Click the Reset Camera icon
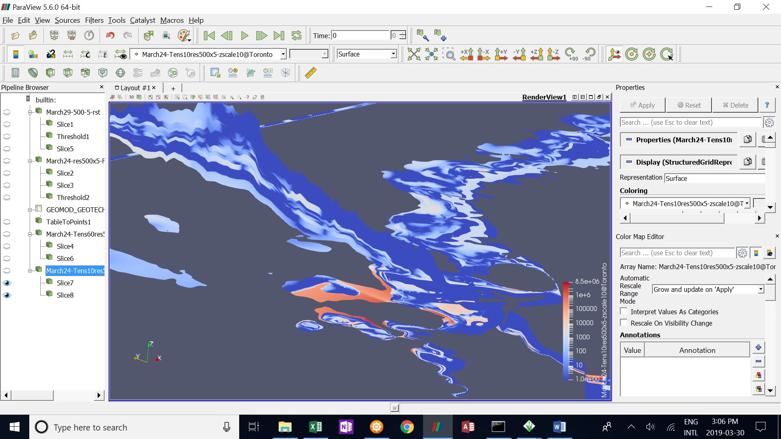 (414, 54)
